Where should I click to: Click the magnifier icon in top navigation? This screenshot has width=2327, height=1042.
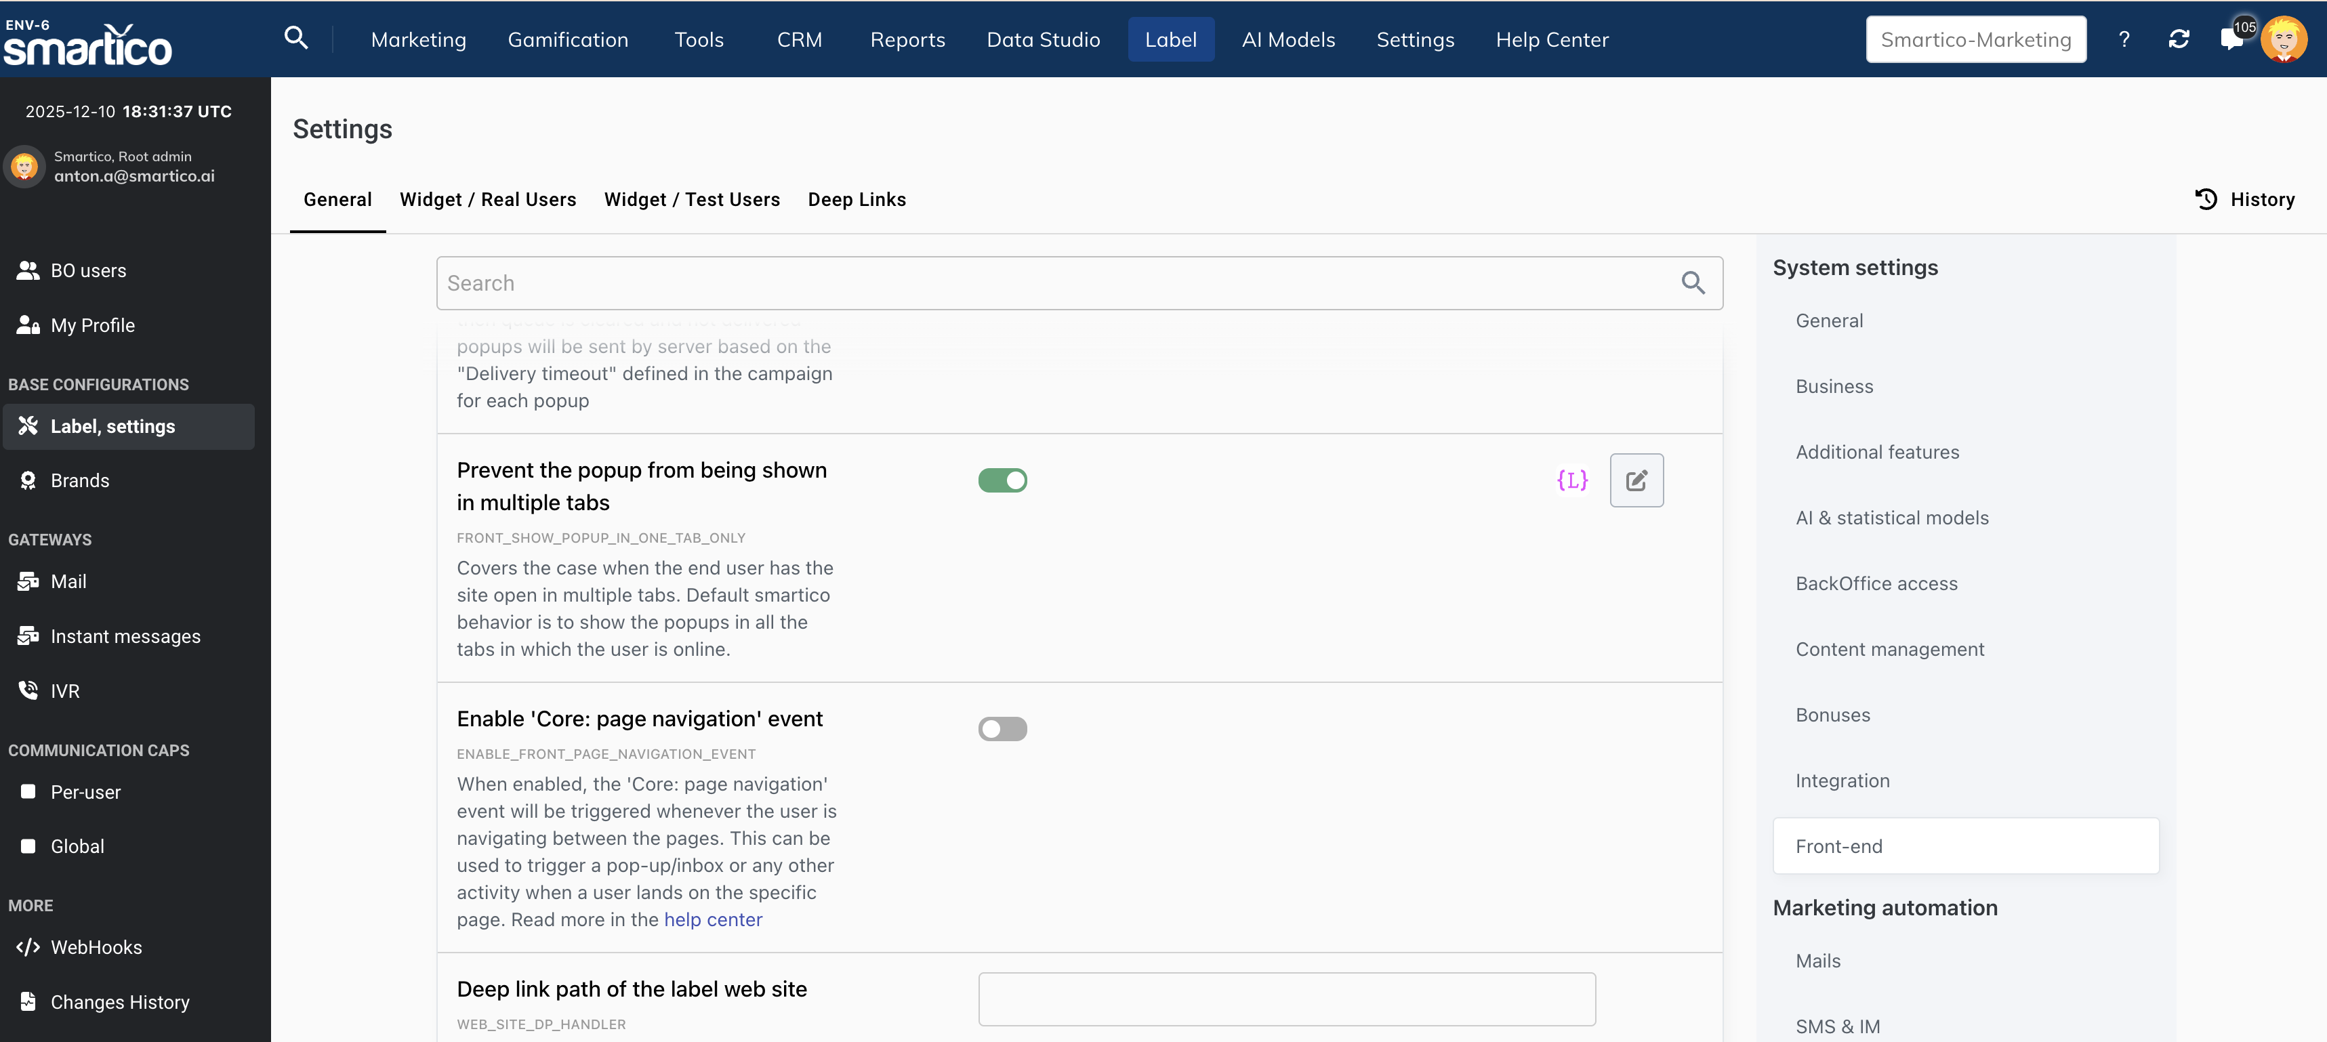pos(295,38)
